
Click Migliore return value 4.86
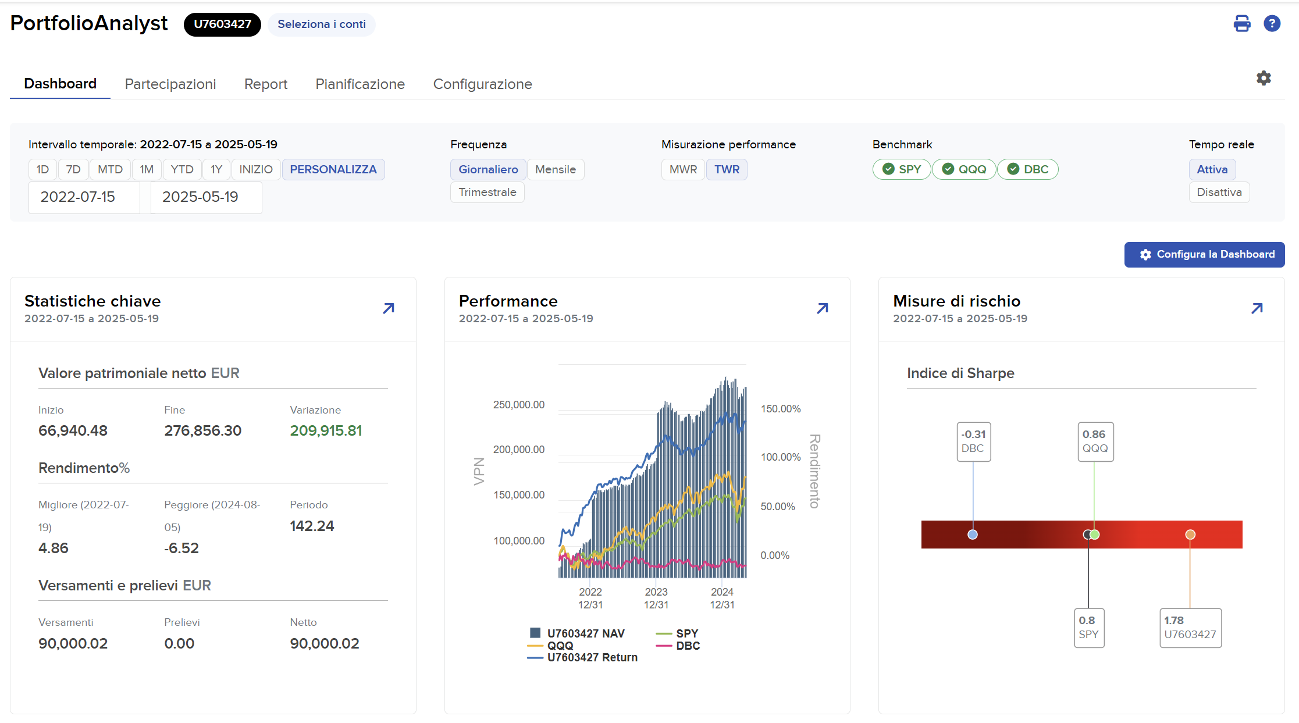point(54,548)
